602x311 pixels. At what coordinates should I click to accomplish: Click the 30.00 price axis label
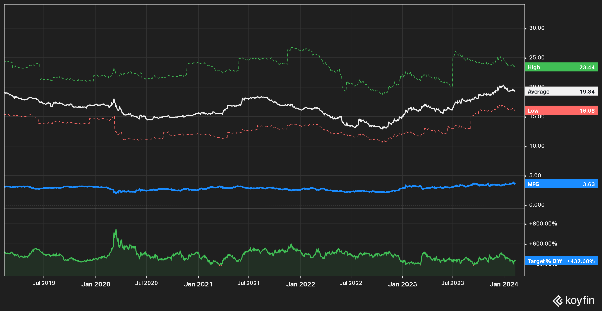(537, 28)
